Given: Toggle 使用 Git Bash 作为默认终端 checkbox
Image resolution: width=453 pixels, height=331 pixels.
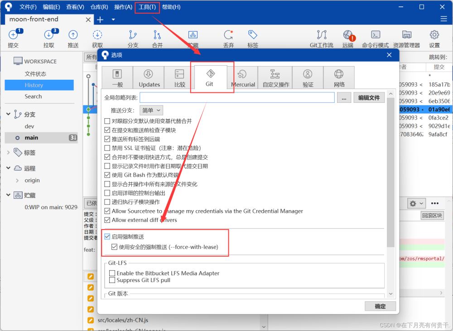Looking at the screenshot, I should point(107,175).
